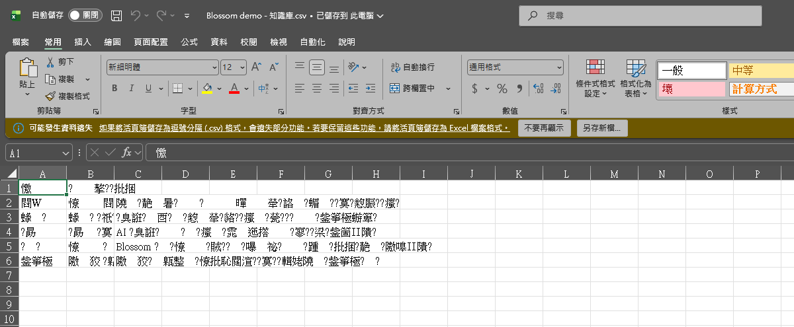Apply percent (%) style
This screenshot has width=794, height=327.
pos(502,89)
